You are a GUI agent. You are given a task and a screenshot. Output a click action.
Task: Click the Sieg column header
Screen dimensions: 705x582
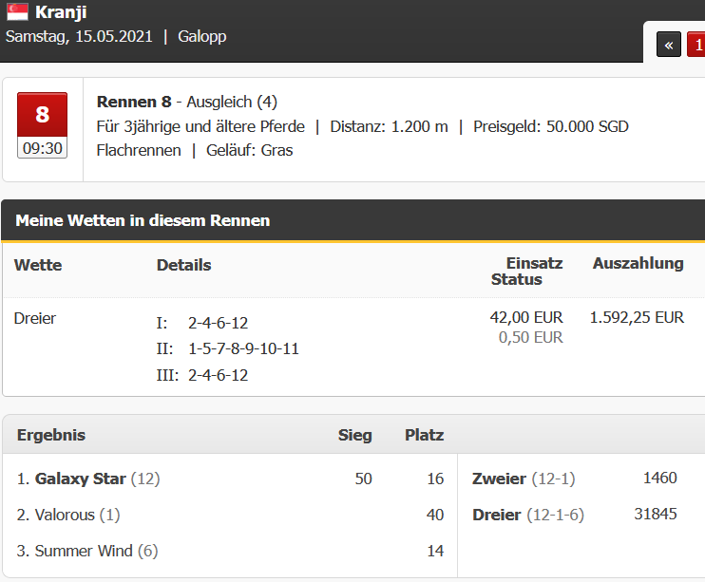pyautogui.click(x=354, y=435)
